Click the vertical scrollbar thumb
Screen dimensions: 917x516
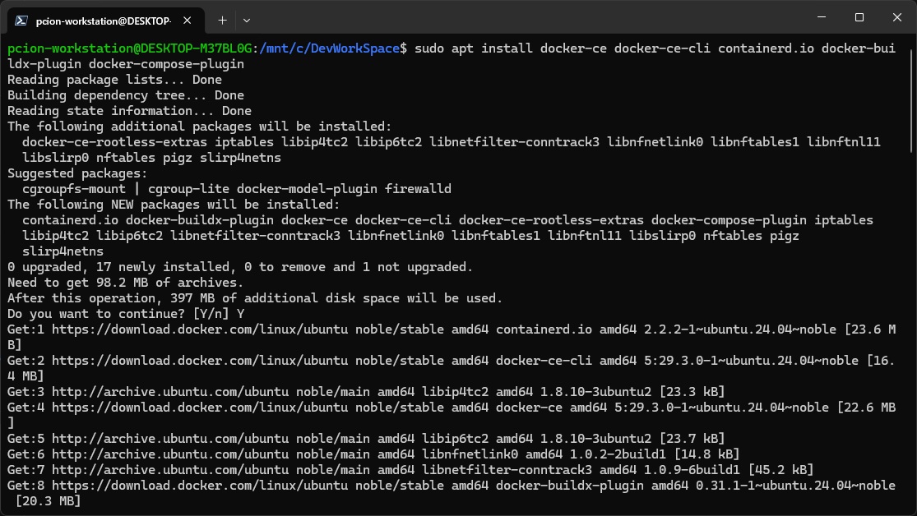[x=911, y=99]
